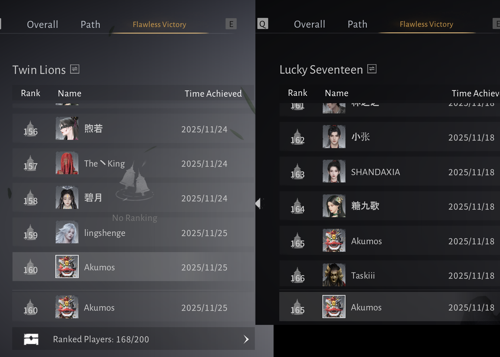The image size is (500, 357).
Task: Open the Ranked Players: 168/200 bar
Action: coord(134,339)
